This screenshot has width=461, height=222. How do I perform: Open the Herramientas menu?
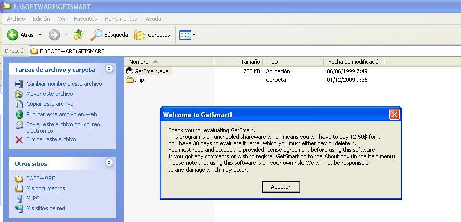pos(121,19)
